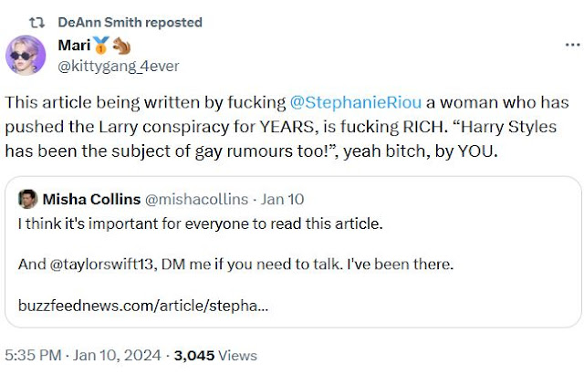This screenshot has height=374, width=584.
Task: Click the 5:35 PM timestamp
Action: 33,355
